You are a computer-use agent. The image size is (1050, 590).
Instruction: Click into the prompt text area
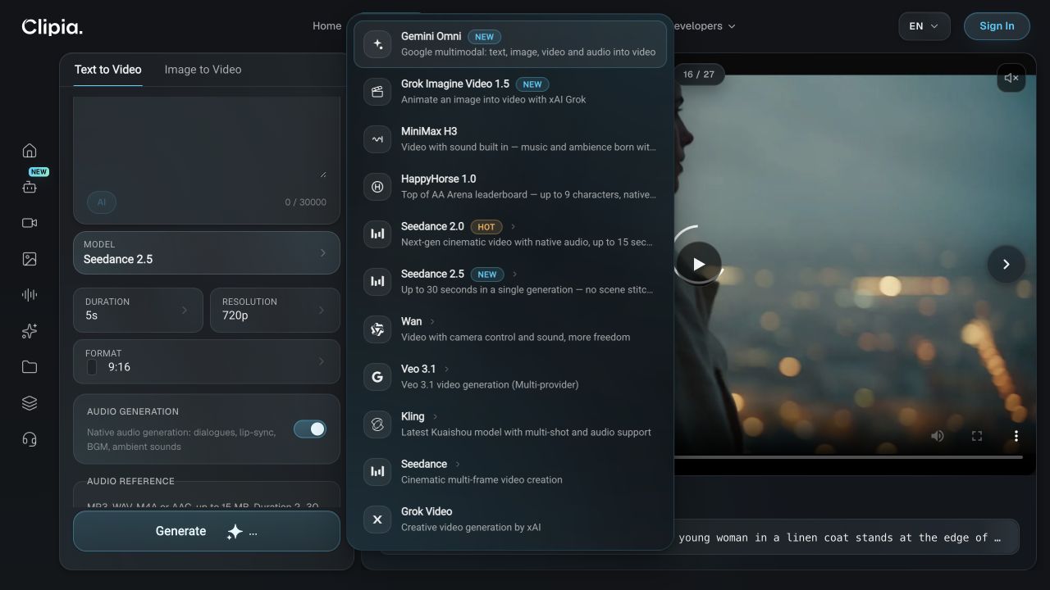(207, 138)
